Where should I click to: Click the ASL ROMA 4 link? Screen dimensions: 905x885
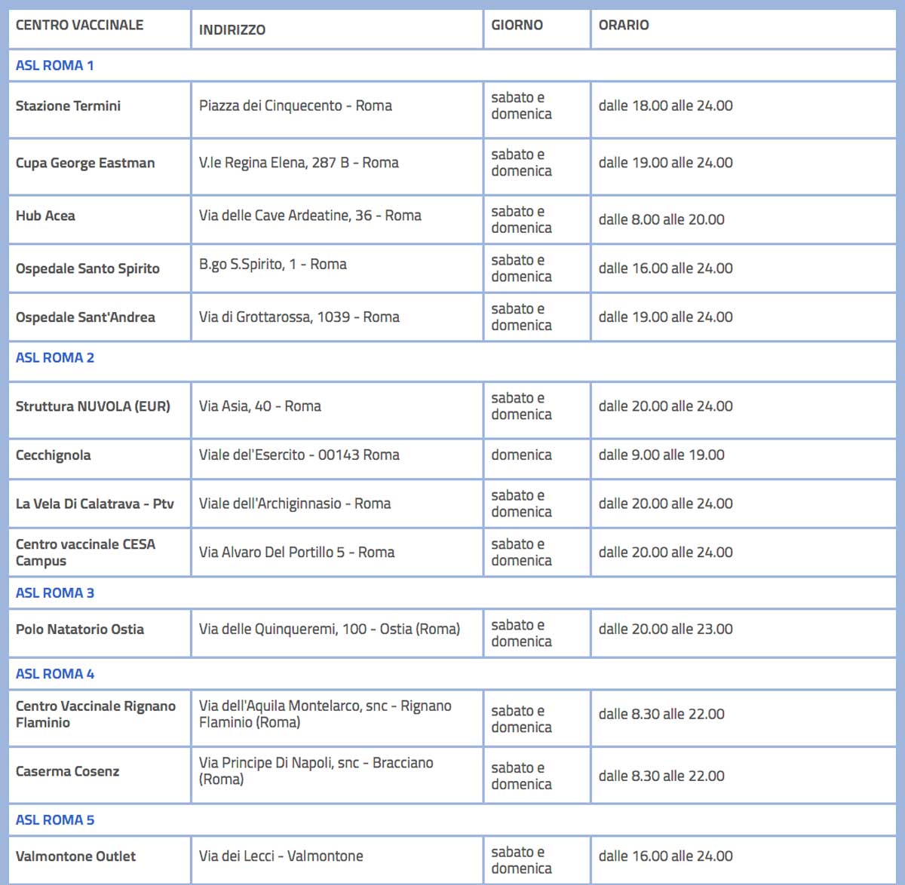pos(55,674)
